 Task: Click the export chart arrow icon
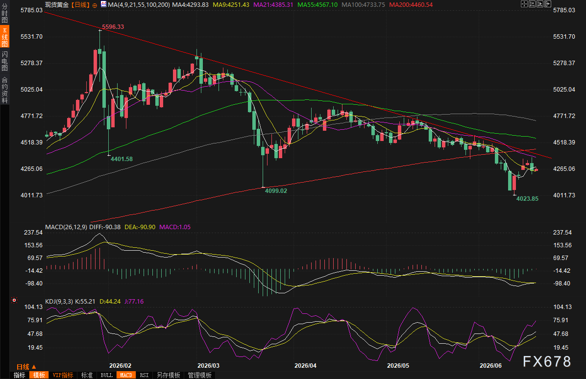[548, 4]
